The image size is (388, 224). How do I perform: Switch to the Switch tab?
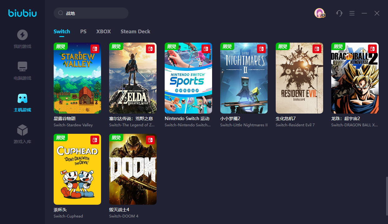click(62, 31)
